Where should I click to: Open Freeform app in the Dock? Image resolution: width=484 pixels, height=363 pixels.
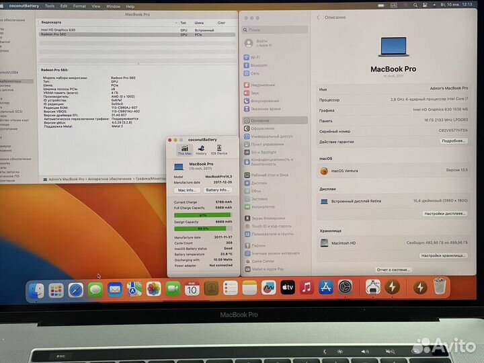tap(268, 288)
